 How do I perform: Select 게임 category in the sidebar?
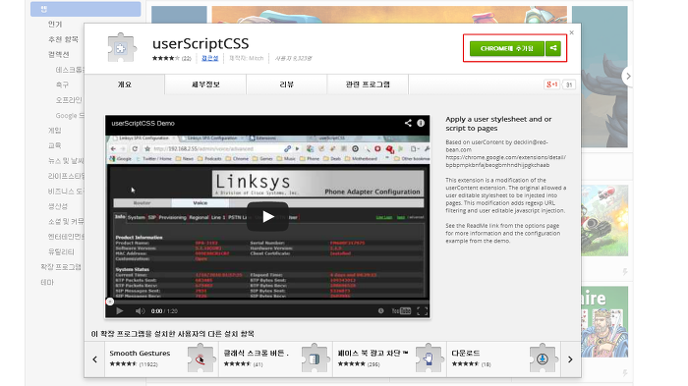pos(55,131)
